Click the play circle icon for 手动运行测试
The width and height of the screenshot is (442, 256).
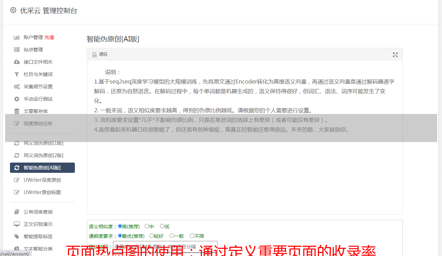click(x=16, y=99)
